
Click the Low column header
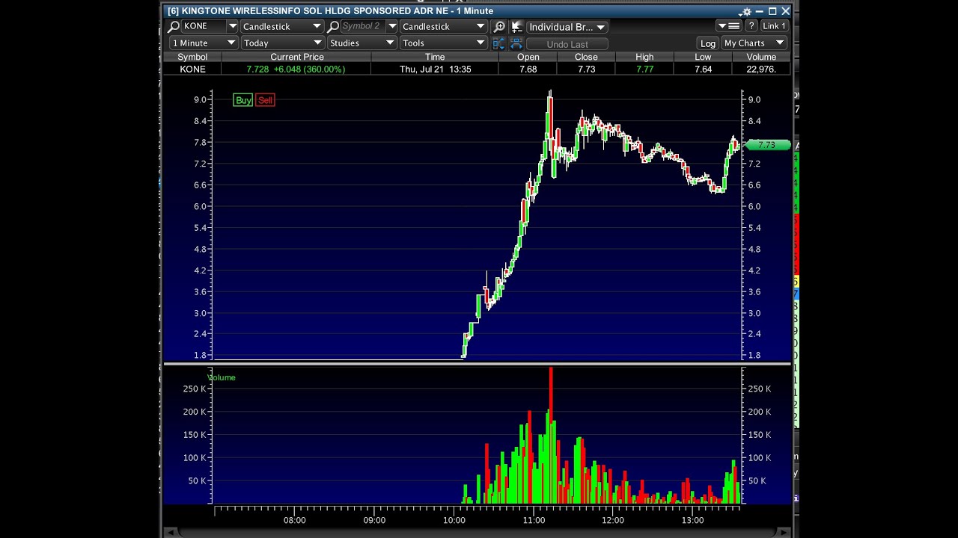coord(703,57)
